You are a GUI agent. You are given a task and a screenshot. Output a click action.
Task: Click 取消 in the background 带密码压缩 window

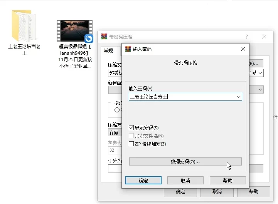point(217,192)
